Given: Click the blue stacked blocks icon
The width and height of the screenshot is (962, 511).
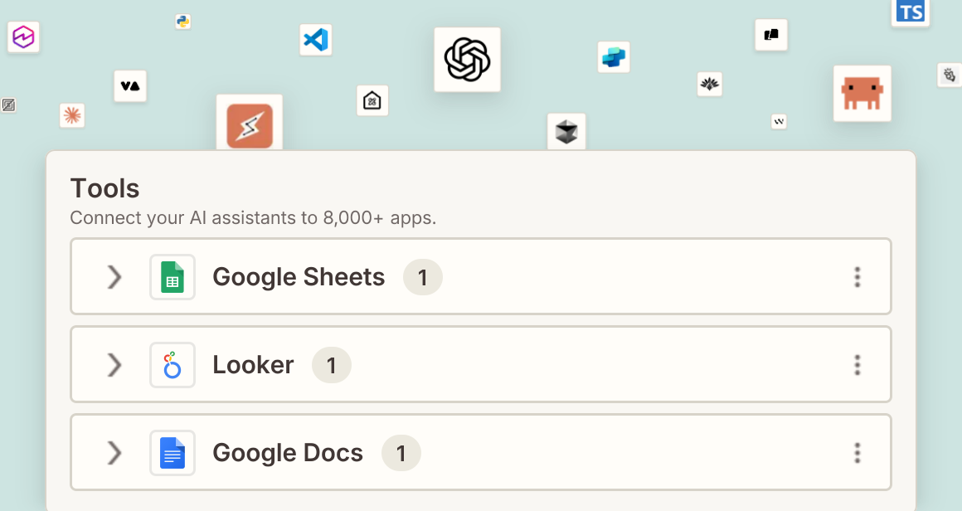Looking at the screenshot, I should tap(614, 57).
